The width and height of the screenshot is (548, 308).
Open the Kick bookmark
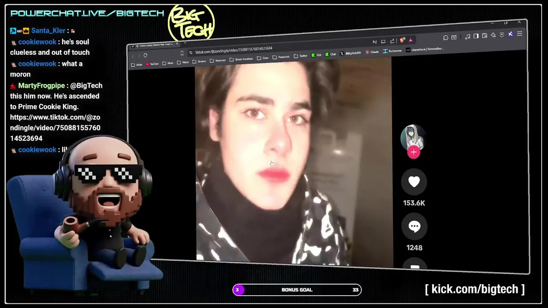[x=316, y=55]
